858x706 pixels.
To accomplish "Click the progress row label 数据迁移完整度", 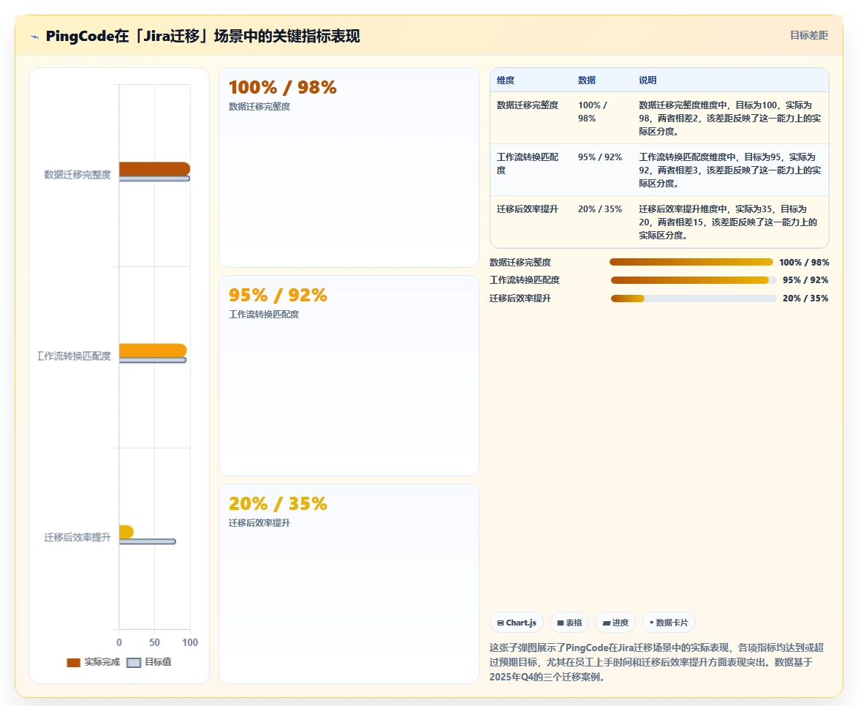I will coord(520,263).
